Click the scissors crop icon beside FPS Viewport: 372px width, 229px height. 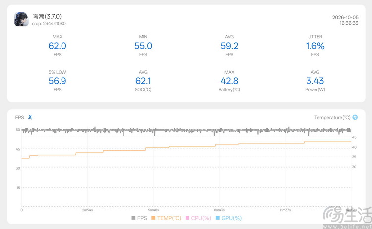tap(30, 117)
